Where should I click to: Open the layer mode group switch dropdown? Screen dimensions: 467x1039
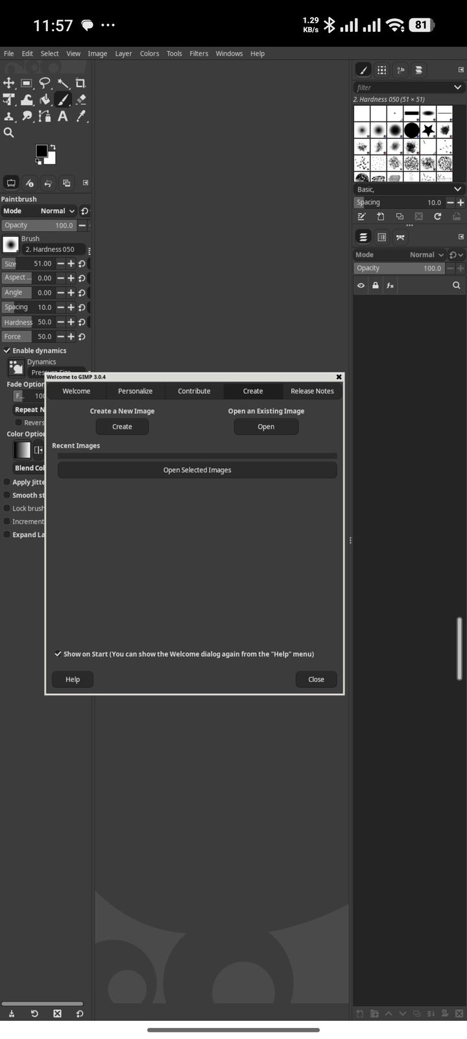coord(457,255)
